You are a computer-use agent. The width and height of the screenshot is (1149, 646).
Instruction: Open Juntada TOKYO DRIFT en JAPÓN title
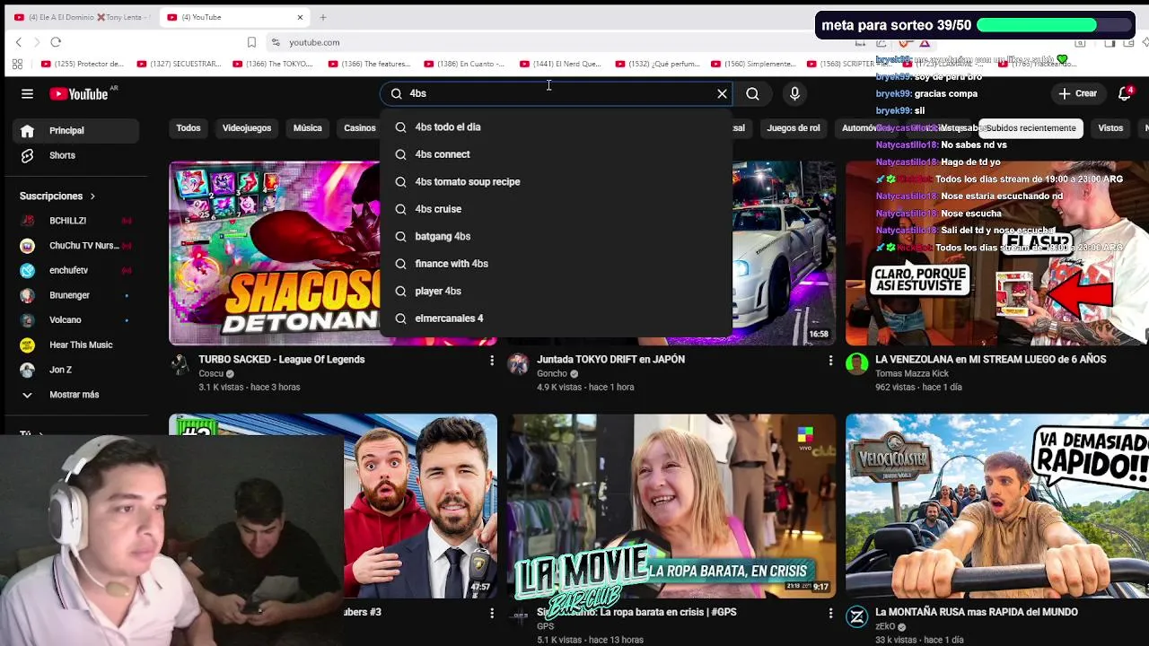pyautogui.click(x=610, y=359)
